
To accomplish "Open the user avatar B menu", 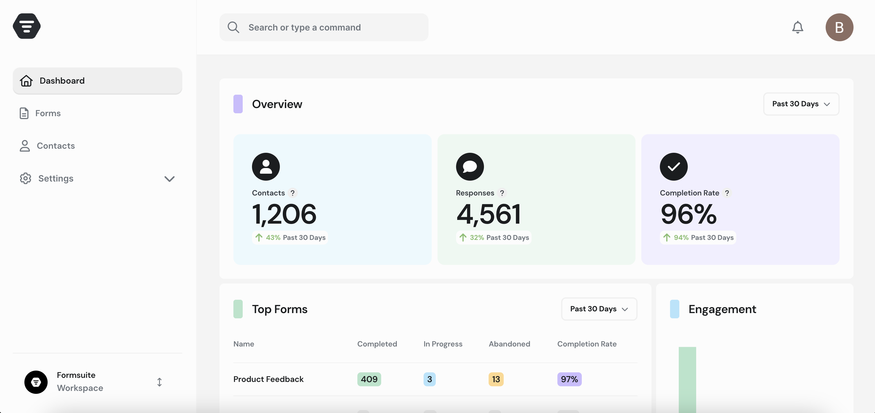I will (839, 27).
